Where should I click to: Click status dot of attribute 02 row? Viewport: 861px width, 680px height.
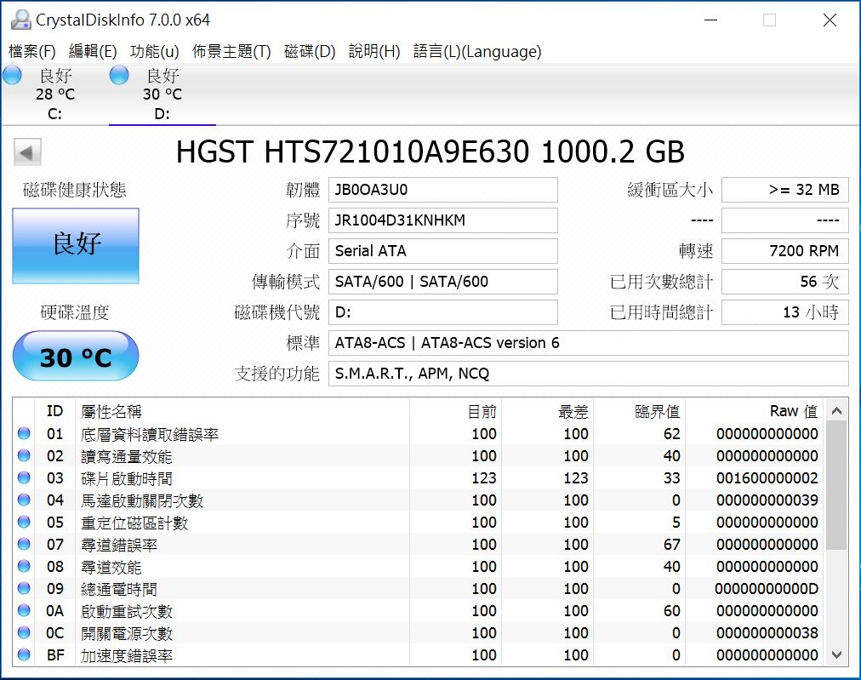coord(24,455)
